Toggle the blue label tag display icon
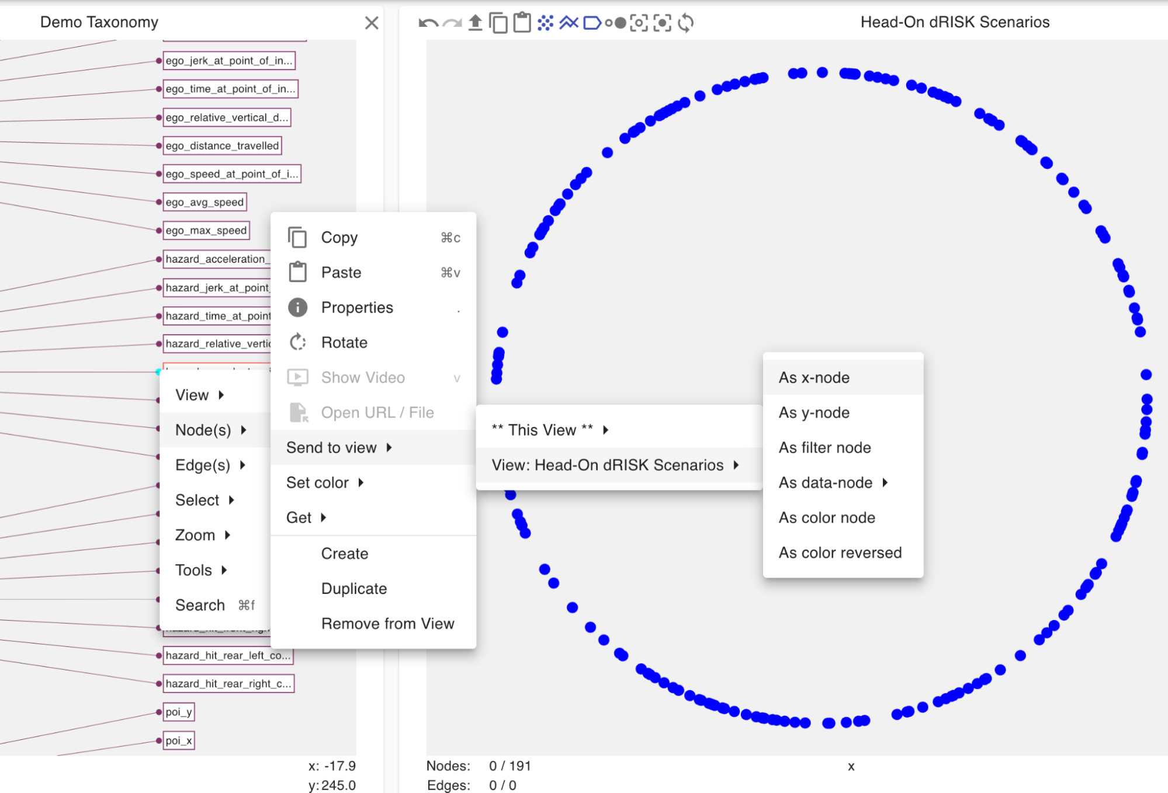1168x793 pixels. (x=592, y=23)
